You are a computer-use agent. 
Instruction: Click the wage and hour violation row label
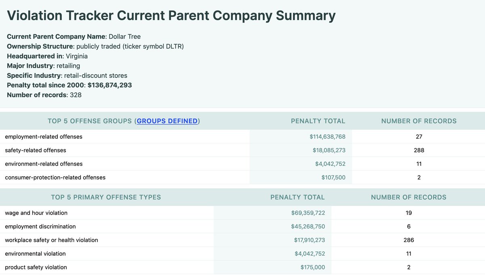click(36, 213)
